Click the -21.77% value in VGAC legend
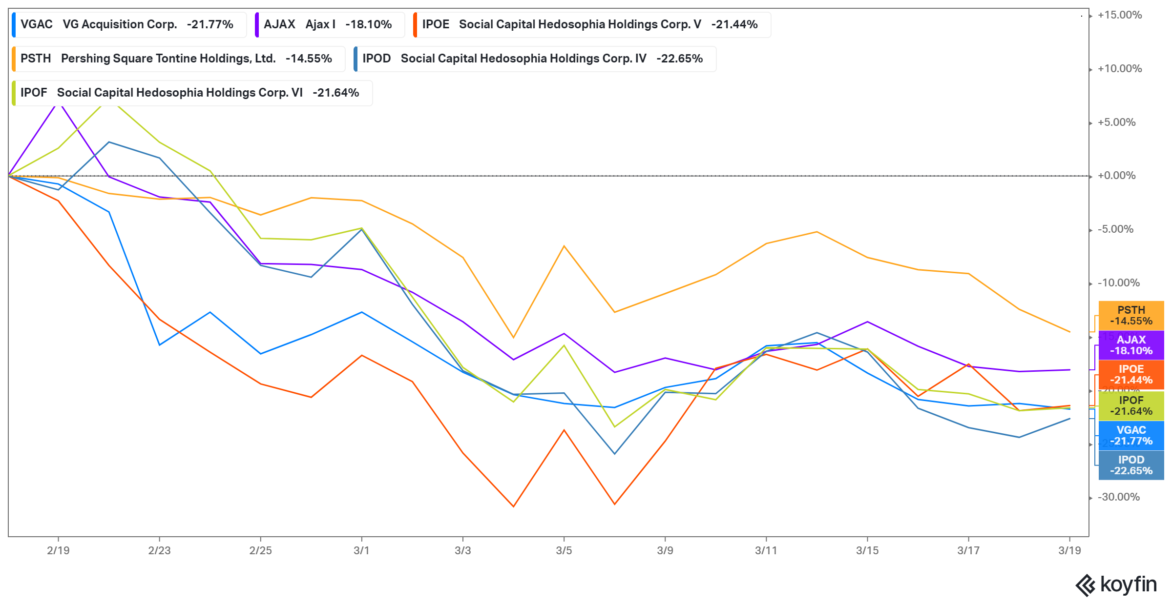Viewport: 1172px width, 605px height. (210, 24)
